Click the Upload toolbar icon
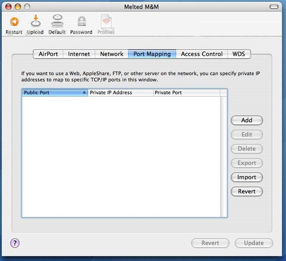Viewport: 286px width, 261px height. click(x=36, y=21)
